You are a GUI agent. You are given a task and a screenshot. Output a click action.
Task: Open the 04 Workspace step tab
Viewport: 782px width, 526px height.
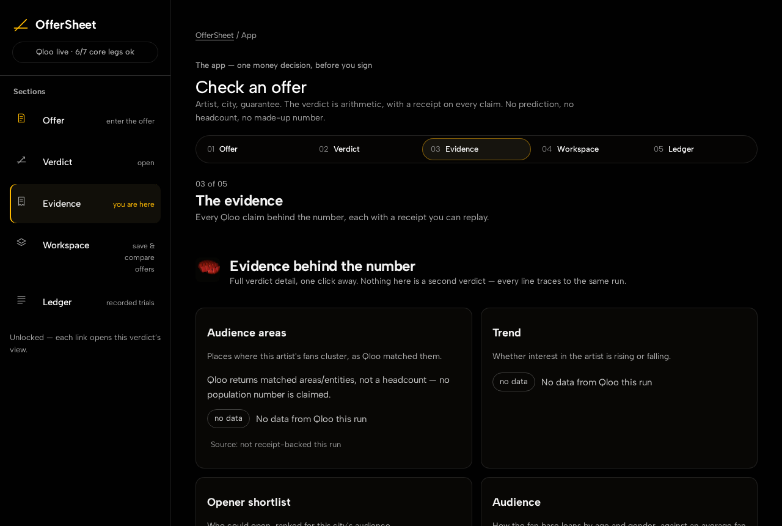coord(588,149)
